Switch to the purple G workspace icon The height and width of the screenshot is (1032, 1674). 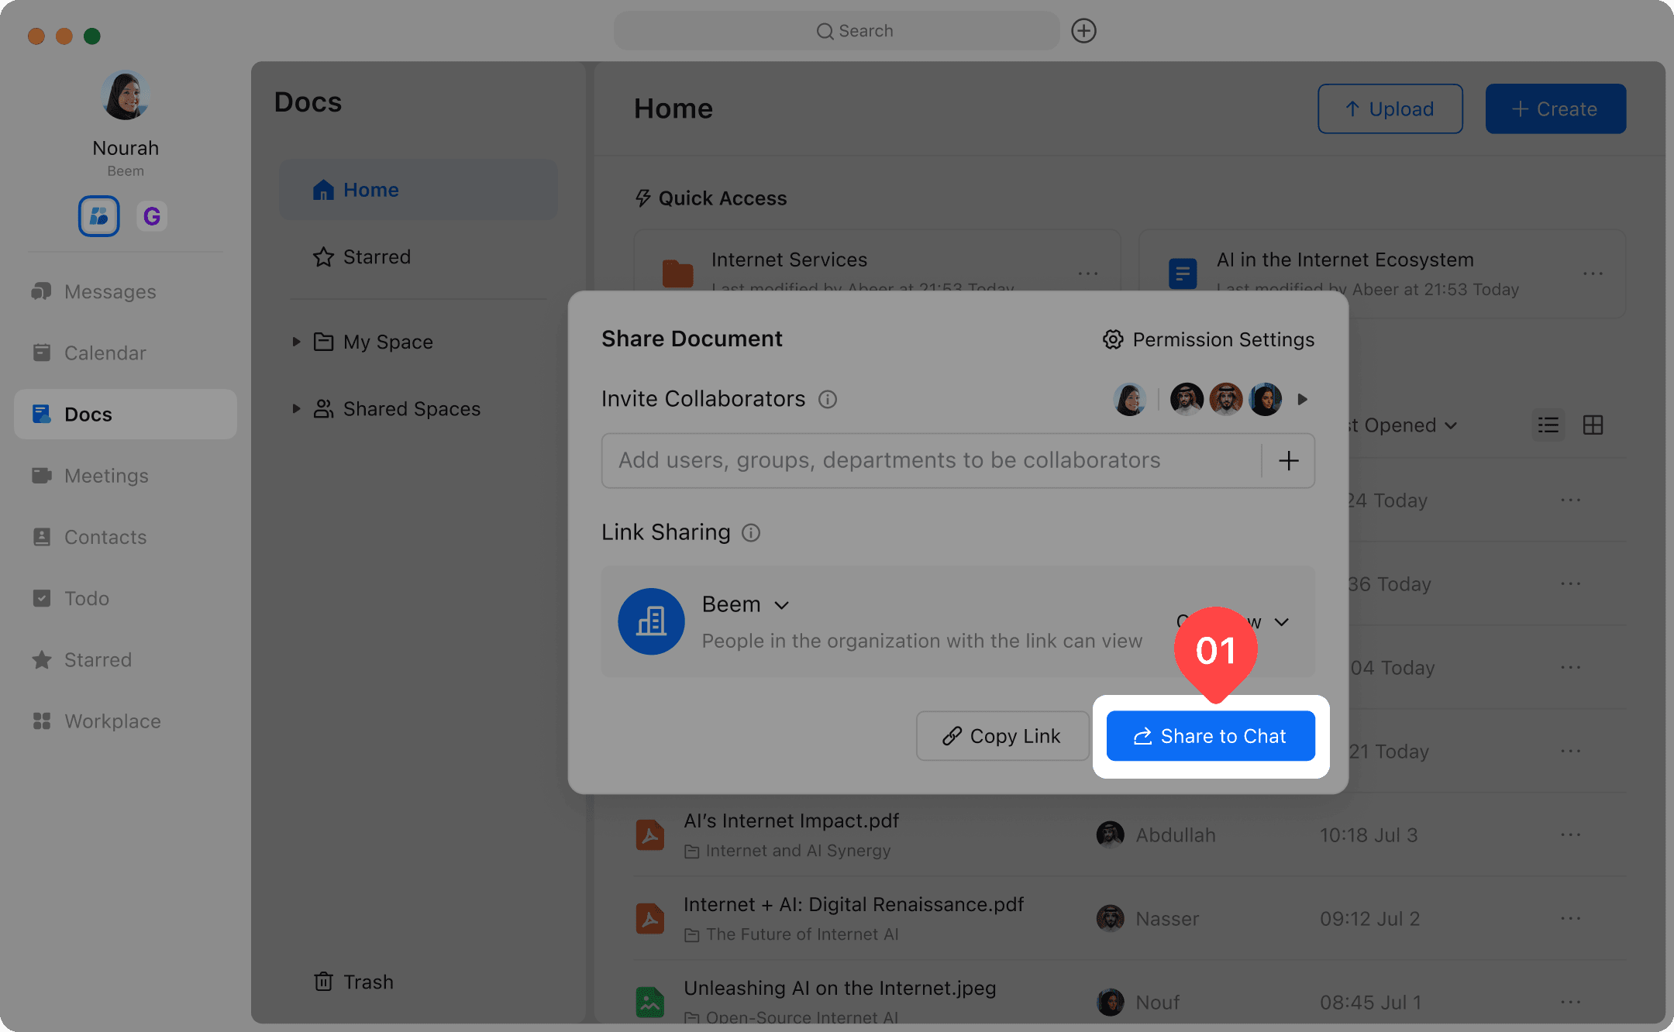point(152,216)
